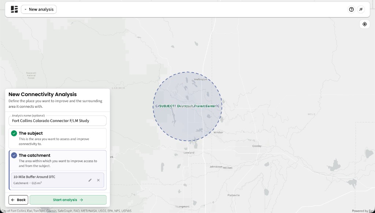Click the app logo icon
Viewport: 375px width, 213px height.
coord(14,9)
